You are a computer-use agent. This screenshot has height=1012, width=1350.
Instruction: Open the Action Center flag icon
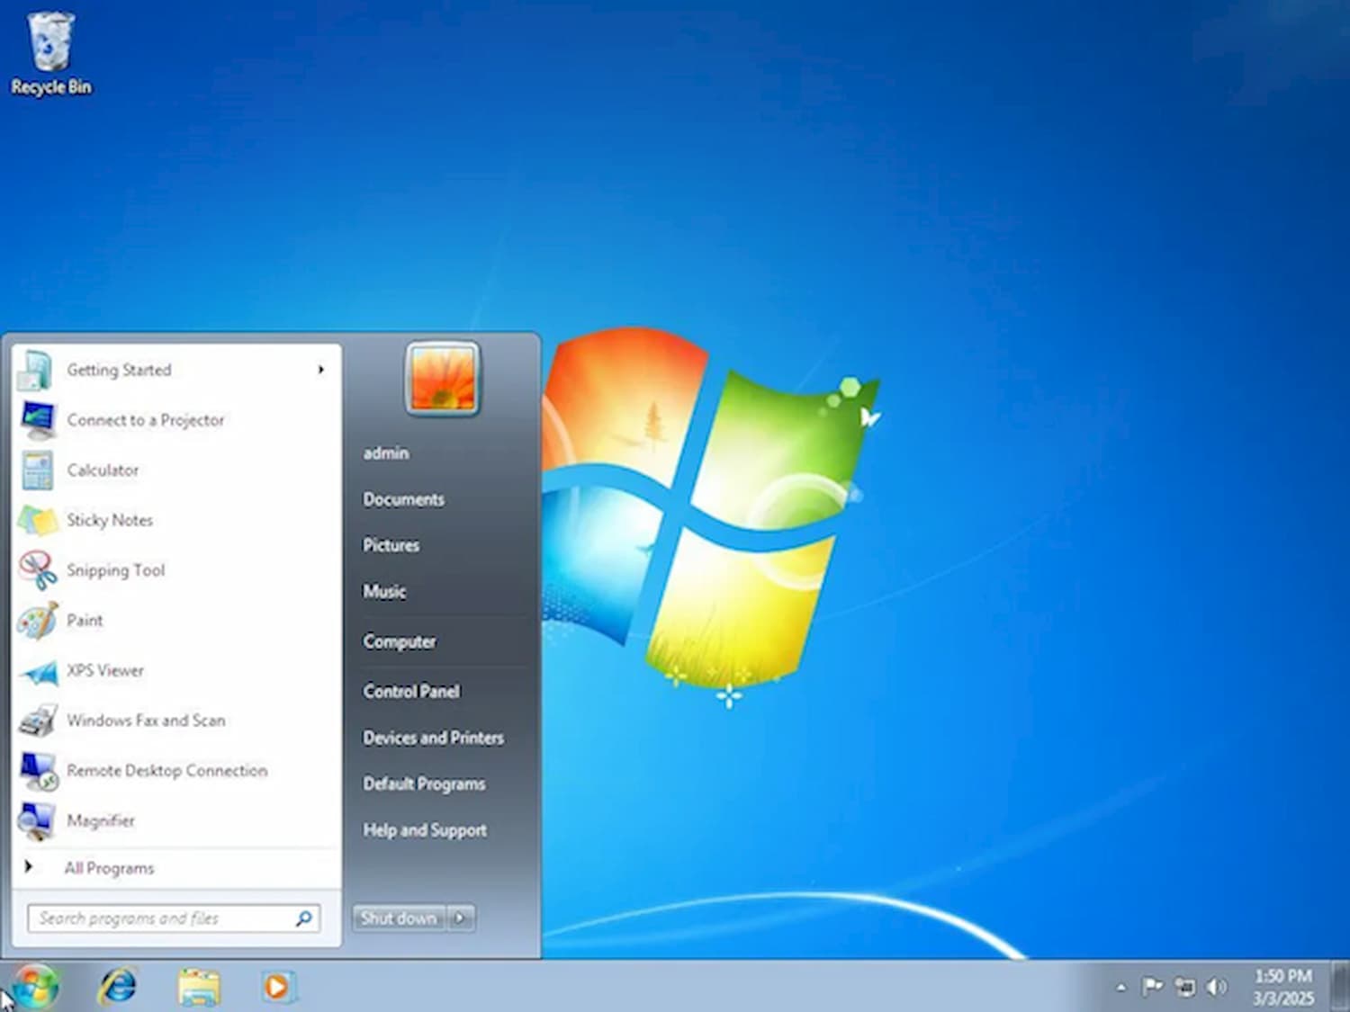tap(1153, 985)
